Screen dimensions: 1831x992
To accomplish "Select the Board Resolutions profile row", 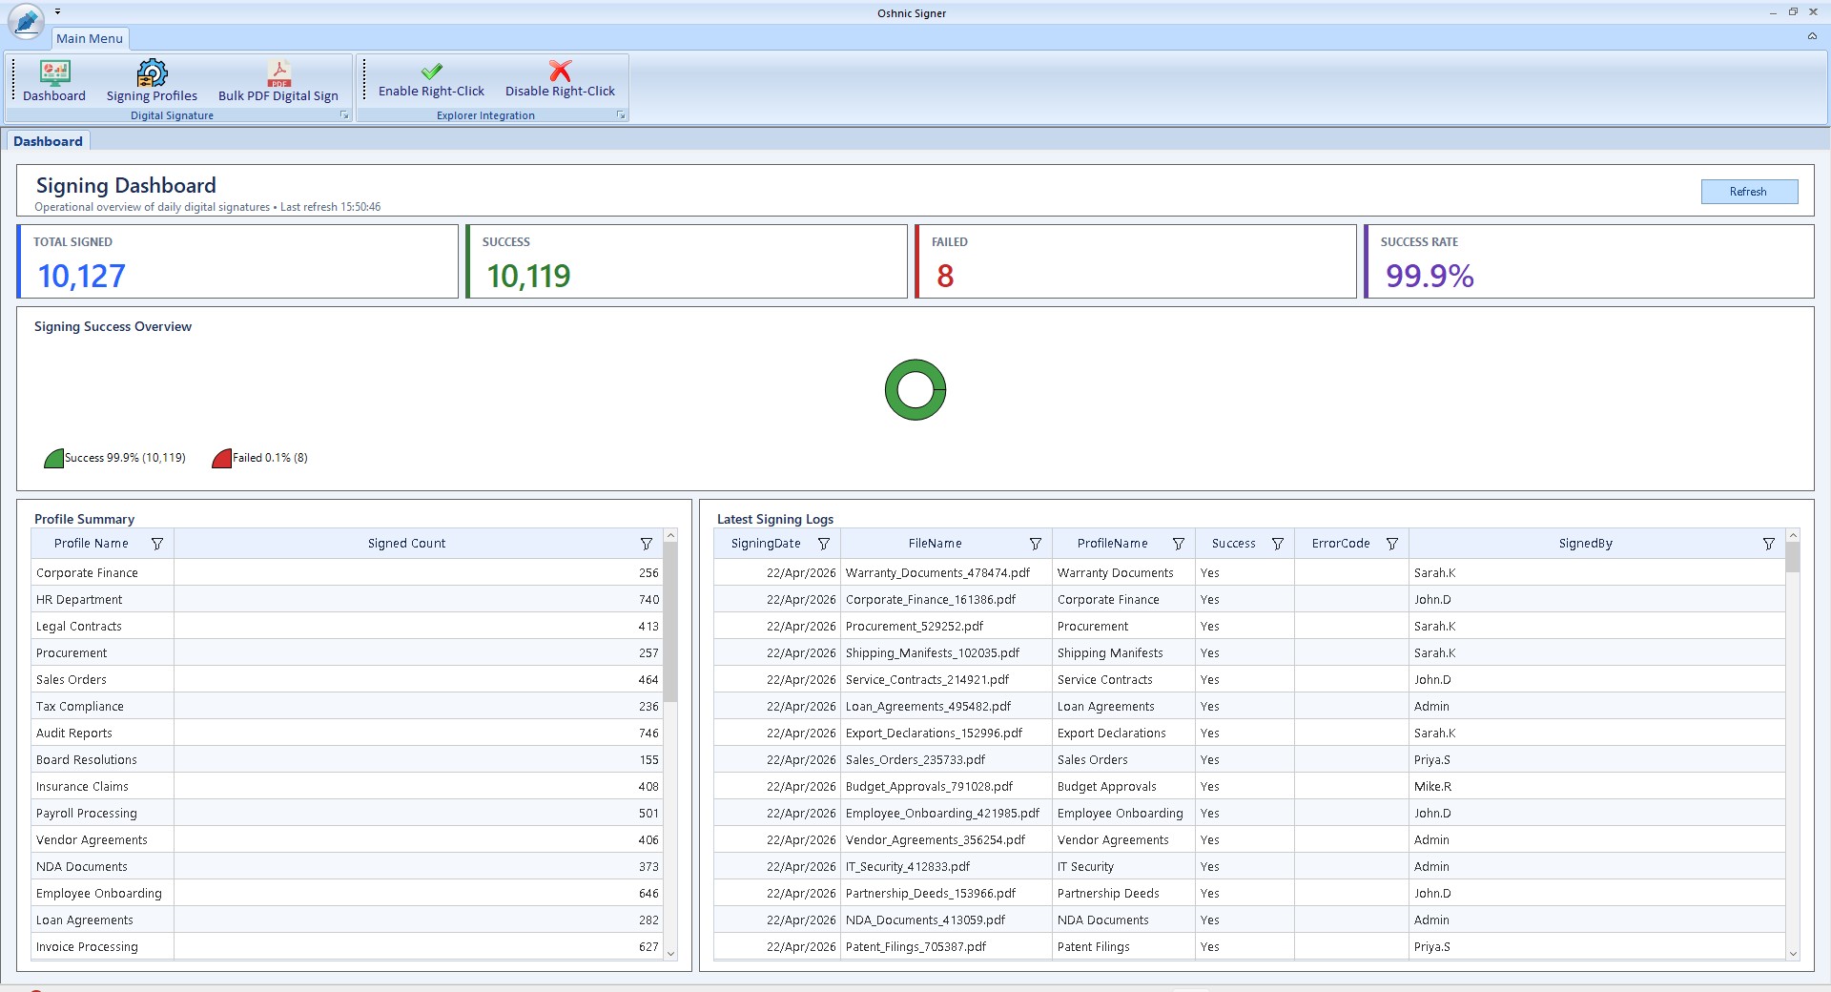I will click(x=347, y=760).
